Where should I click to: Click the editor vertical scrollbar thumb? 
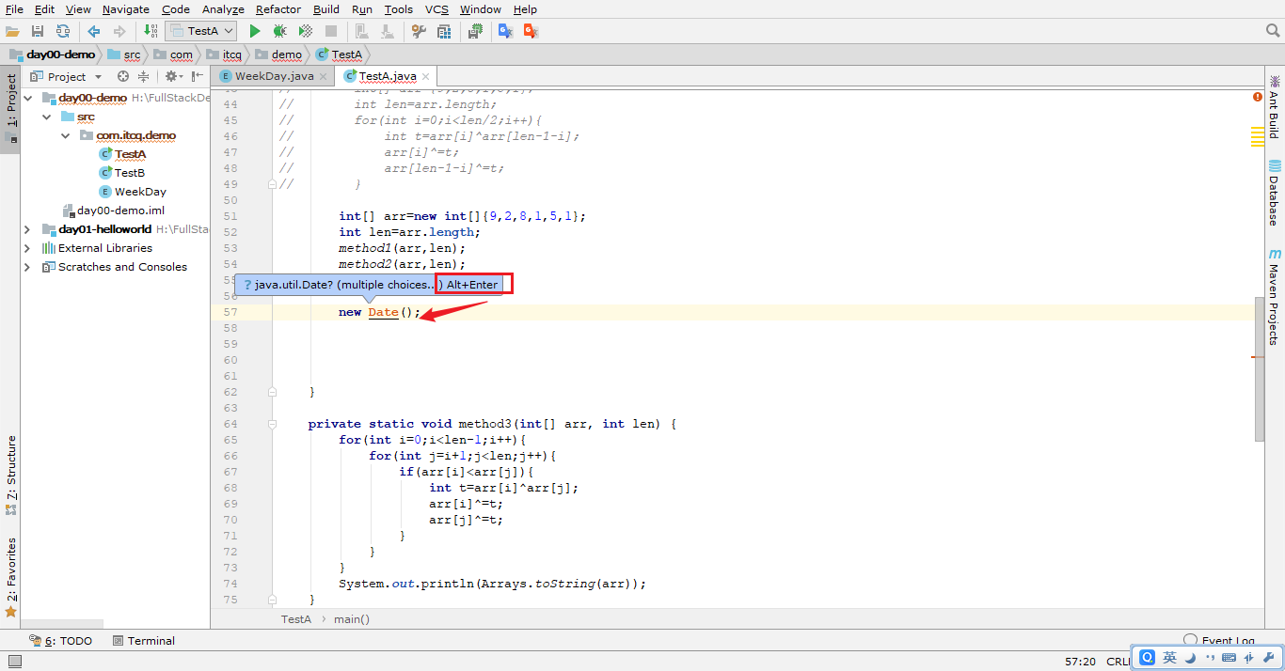coord(1260,369)
